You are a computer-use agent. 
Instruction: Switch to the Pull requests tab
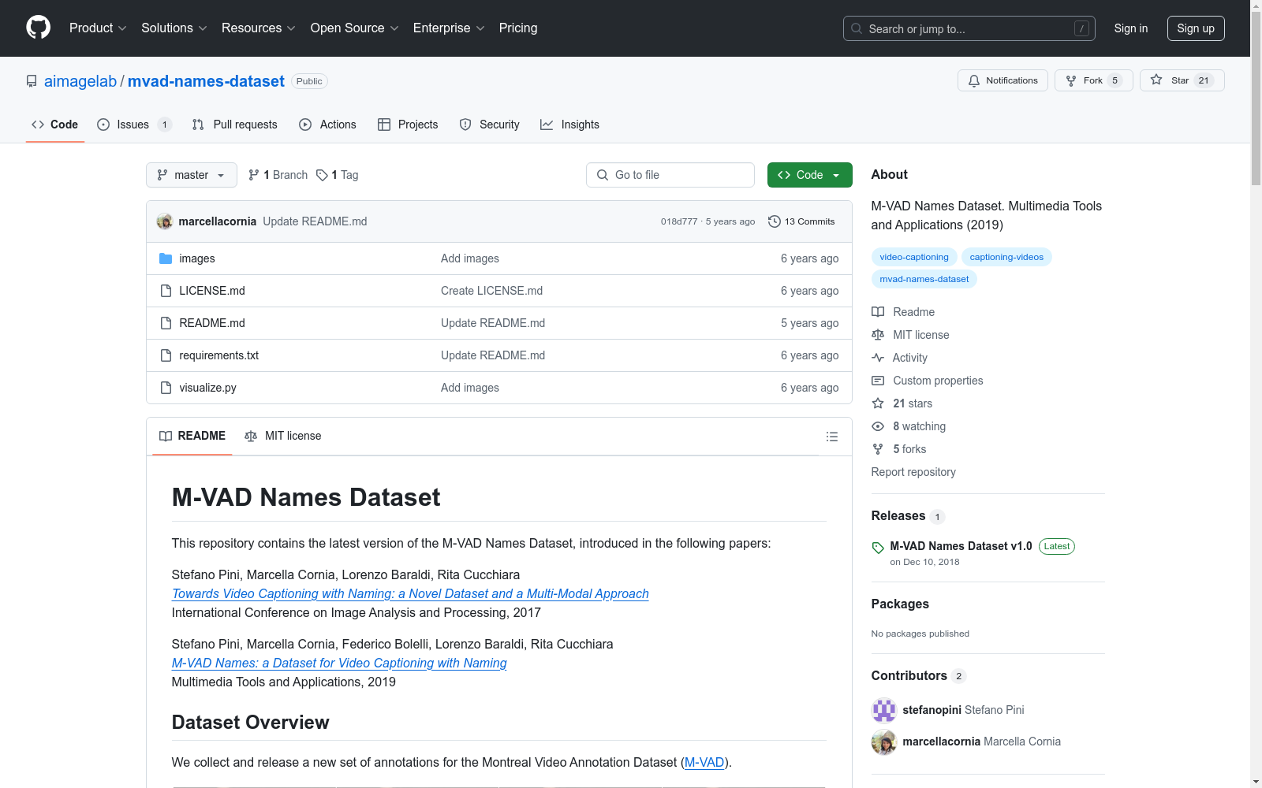(235, 125)
